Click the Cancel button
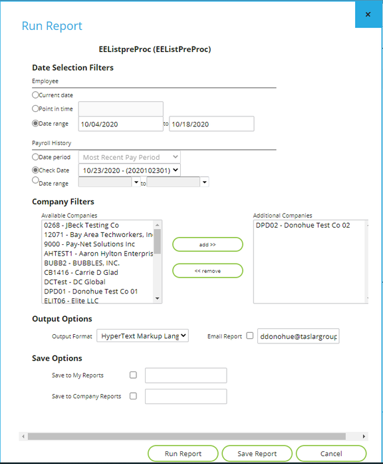 pos(331,453)
